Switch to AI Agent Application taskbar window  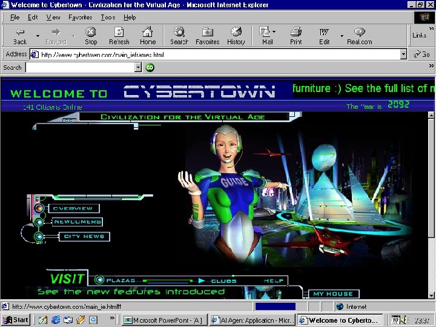[x=252, y=320]
